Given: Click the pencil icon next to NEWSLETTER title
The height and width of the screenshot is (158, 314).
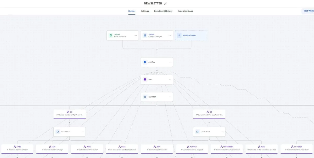Looking at the screenshot, I should pyautogui.click(x=165, y=3).
